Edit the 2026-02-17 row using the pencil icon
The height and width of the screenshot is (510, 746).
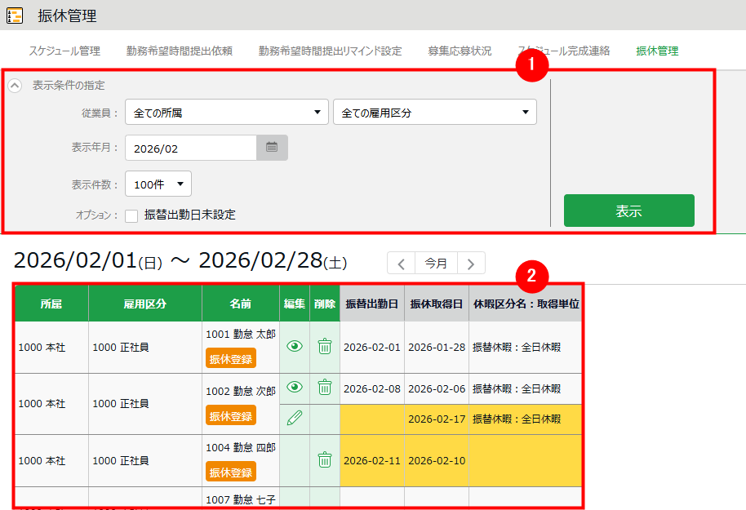(x=295, y=419)
